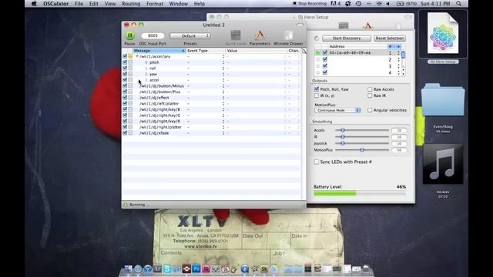Launch Photoshop from the Dock

tap(196, 269)
